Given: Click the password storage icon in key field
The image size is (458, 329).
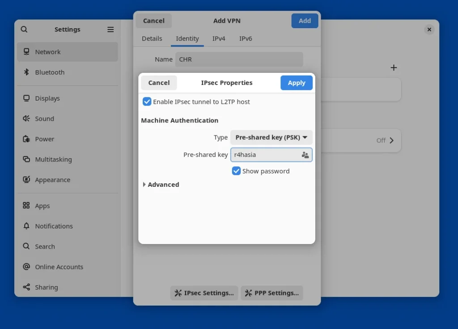Looking at the screenshot, I should [x=305, y=155].
